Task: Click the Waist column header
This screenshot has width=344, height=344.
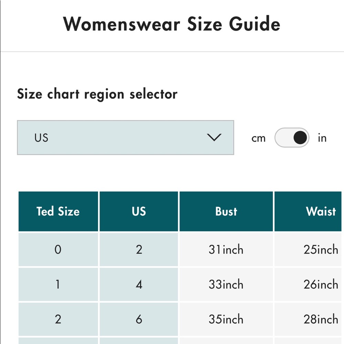Action: pos(320,211)
